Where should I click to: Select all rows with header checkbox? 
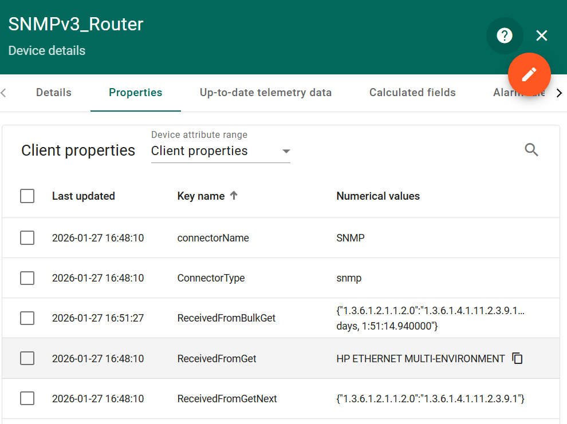tap(27, 196)
